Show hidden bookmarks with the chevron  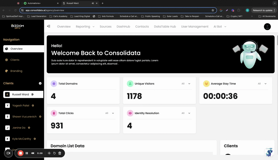tap(252, 16)
